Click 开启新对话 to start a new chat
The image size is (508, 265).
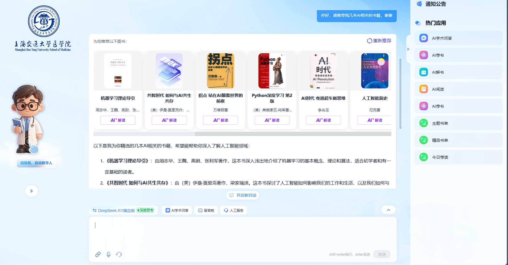click(243, 195)
